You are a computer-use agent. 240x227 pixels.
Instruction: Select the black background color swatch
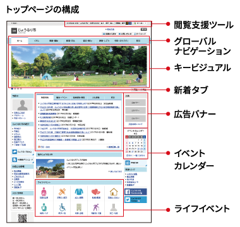(127, 23)
